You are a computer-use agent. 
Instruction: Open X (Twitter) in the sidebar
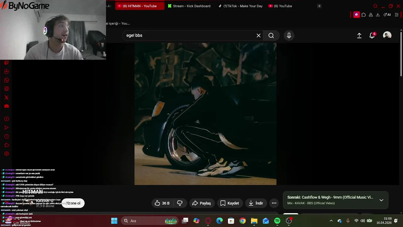(6, 97)
